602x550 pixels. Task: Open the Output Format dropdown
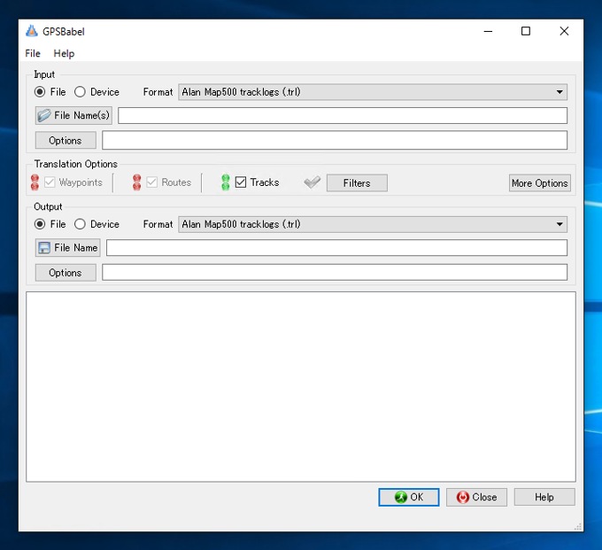[373, 224]
